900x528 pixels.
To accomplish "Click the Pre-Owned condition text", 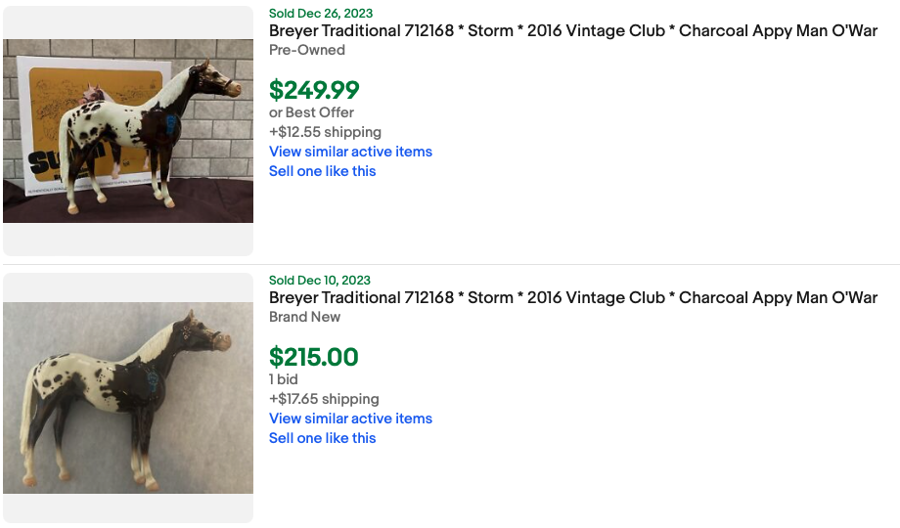I will pos(307,50).
